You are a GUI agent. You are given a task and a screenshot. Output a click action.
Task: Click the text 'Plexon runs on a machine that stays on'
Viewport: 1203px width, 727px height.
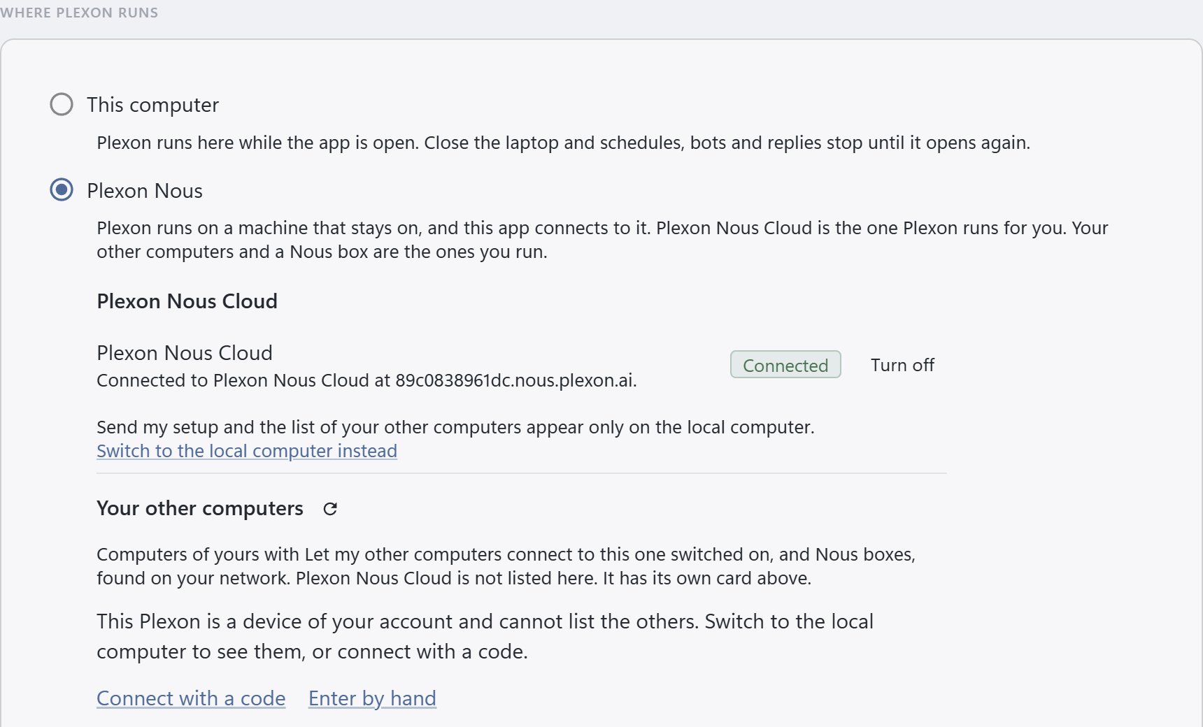(x=259, y=228)
